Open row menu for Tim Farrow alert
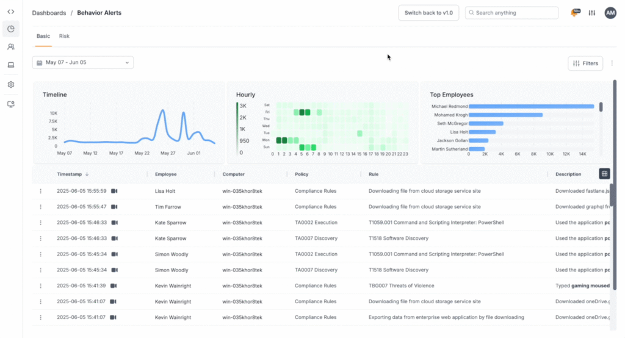 pos(41,207)
